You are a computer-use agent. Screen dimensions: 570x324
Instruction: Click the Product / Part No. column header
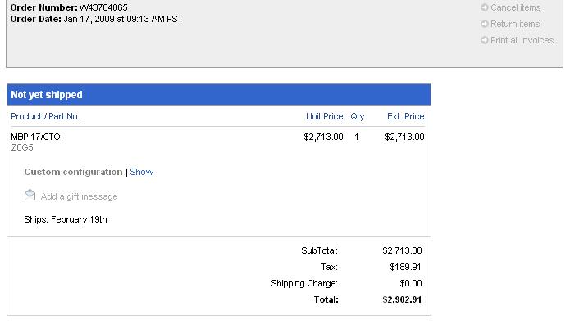[45, 116]
